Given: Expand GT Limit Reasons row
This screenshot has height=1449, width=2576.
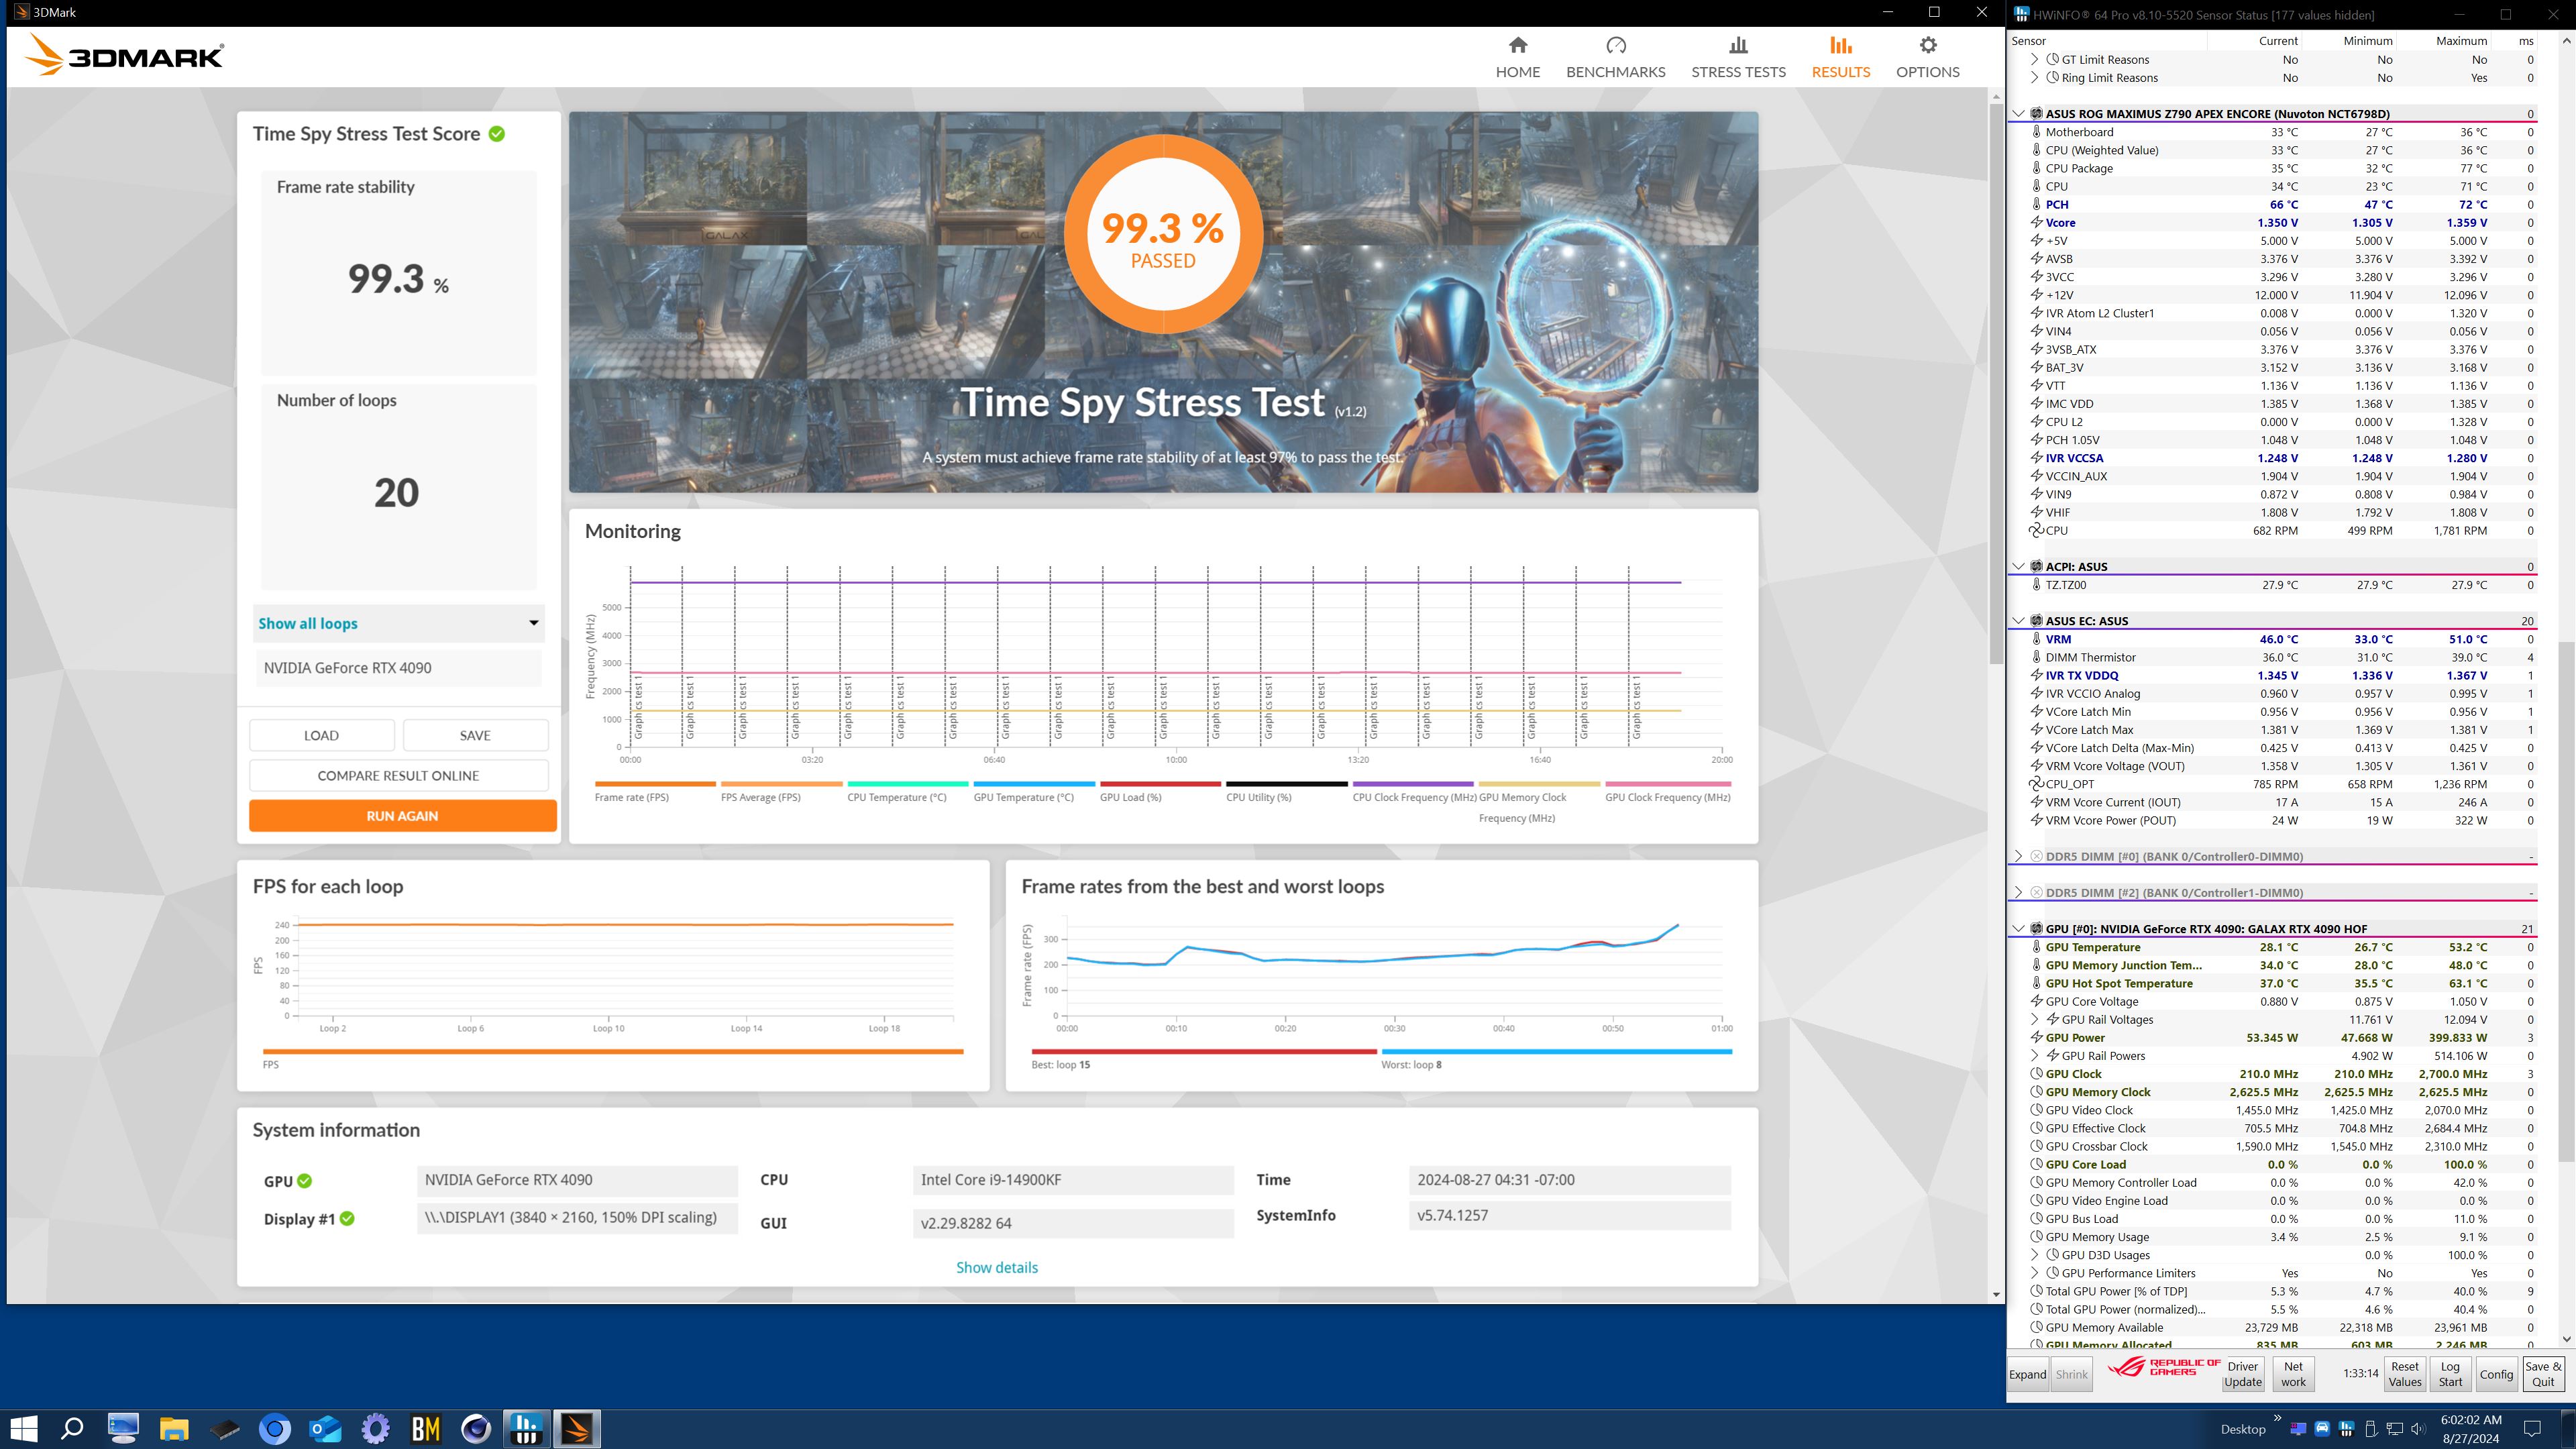Looking at the screenshot, I should (x=2034, y=59).
